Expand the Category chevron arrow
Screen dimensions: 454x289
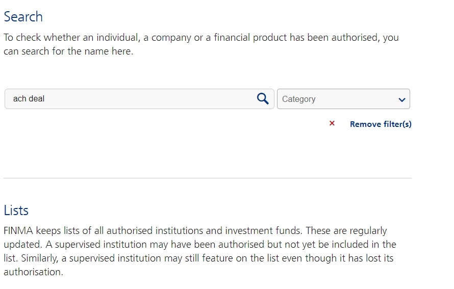[401, 100]
